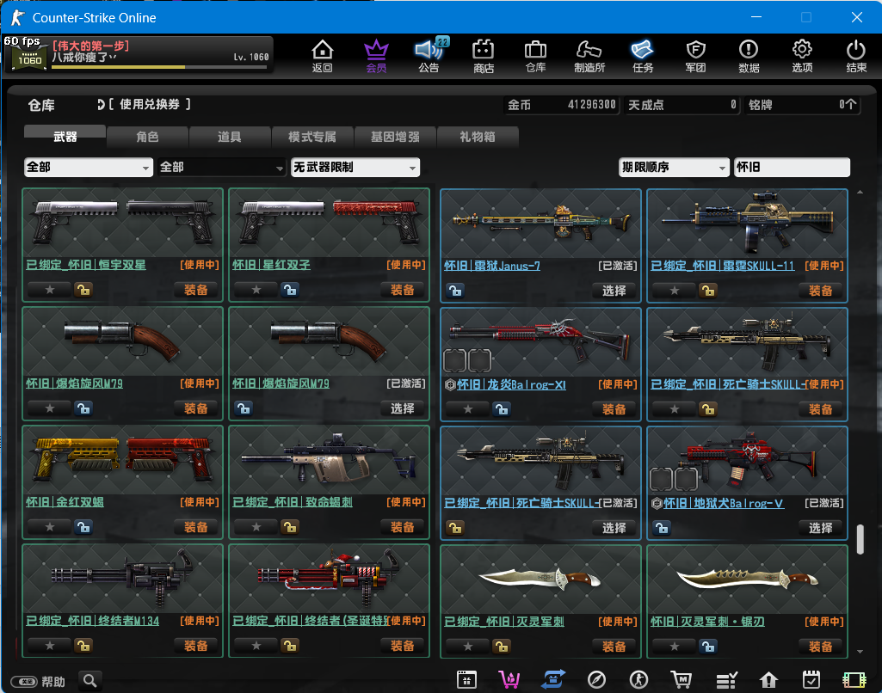This screenshot has width=882, height=693.
Task: Switch to the 基因增强 tab
Action: 395,137
